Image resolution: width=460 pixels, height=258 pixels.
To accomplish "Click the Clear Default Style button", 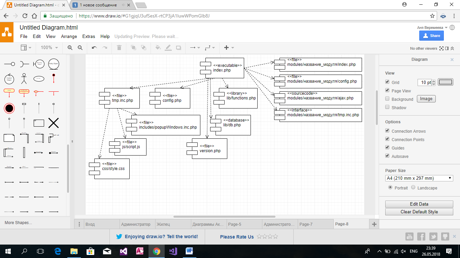I will [419, 212].
